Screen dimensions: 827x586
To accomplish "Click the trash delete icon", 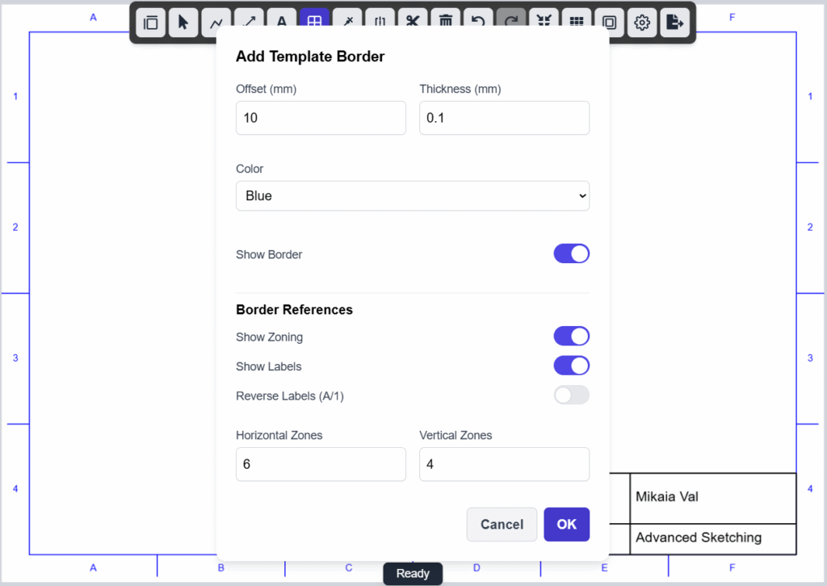I will [x=445, y=23].
